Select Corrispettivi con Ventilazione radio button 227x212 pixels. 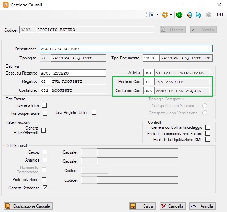tap(205, 113)
